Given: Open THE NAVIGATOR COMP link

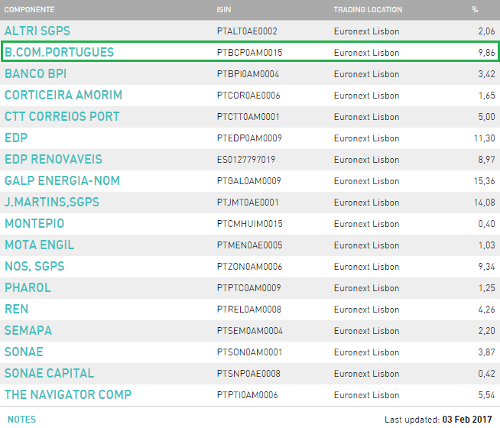Looking at the screenshot, I should tap(68, 394).
